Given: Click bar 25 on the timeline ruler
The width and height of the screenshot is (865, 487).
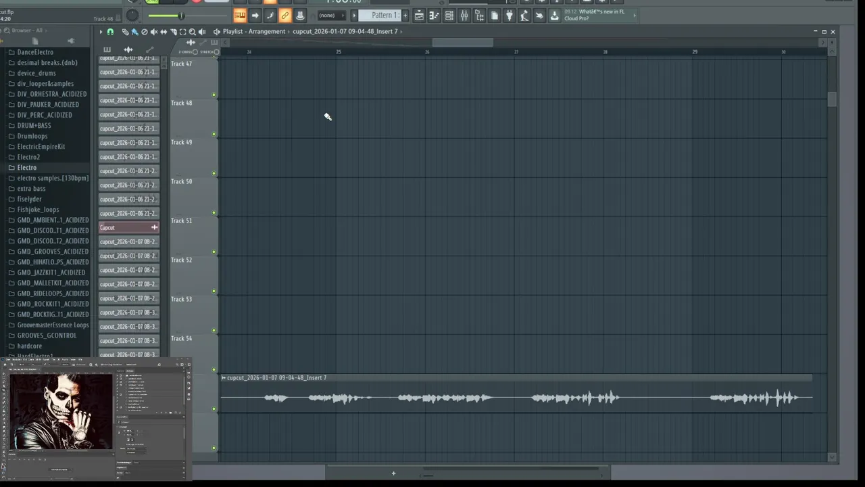Looking at the screenshot, I should 339,52.
